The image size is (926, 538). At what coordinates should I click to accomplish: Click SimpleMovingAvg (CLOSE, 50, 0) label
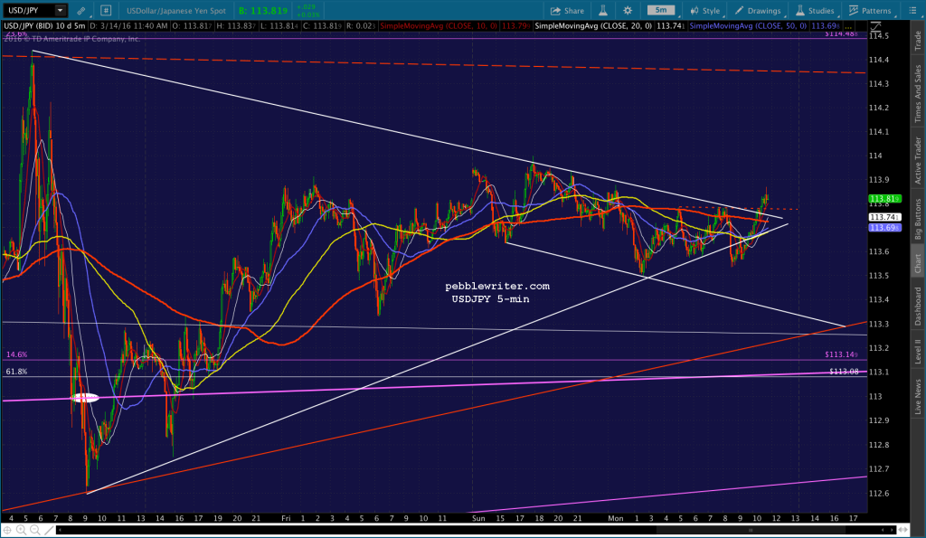coord(748,26)
